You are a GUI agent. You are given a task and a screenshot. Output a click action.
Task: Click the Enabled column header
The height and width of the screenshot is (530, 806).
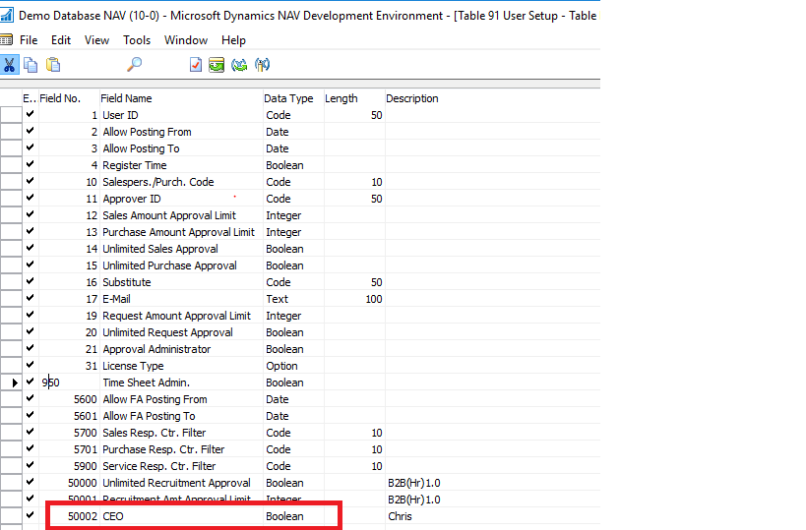(30, 98)
